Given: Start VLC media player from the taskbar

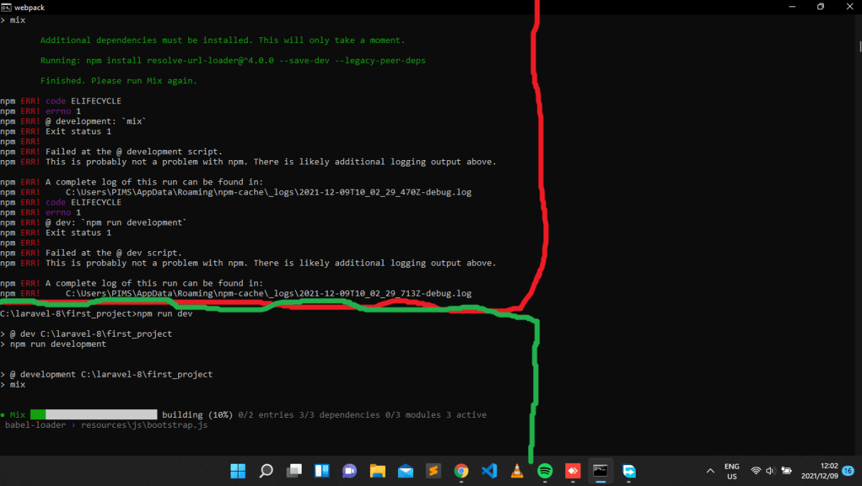Looking at the screenshot, I should pos(517,471).
